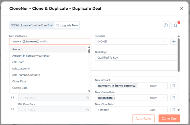Open calendar icon in 01/30/2025 field
The image size is (190, 125).
tap(87, 98)
